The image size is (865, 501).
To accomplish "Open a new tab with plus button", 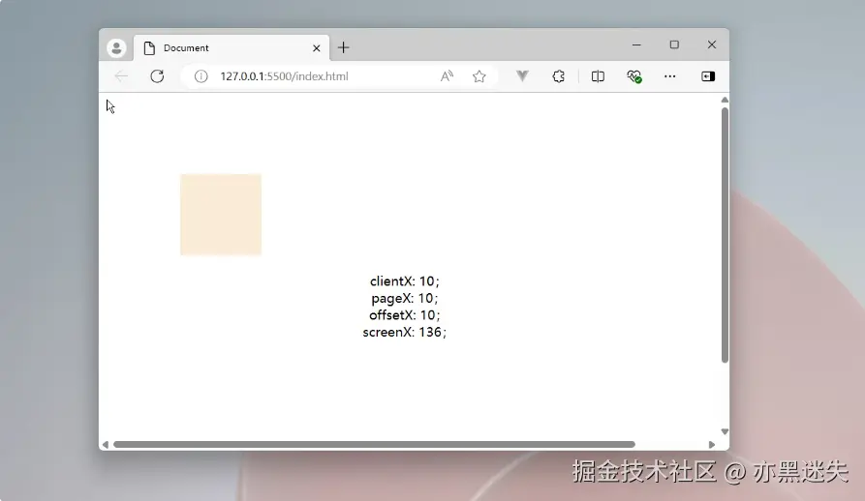I will (x=343, y=48).
